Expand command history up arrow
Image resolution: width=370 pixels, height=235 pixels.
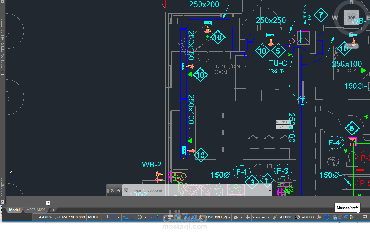pyautogui.click(x=270, y=190)
